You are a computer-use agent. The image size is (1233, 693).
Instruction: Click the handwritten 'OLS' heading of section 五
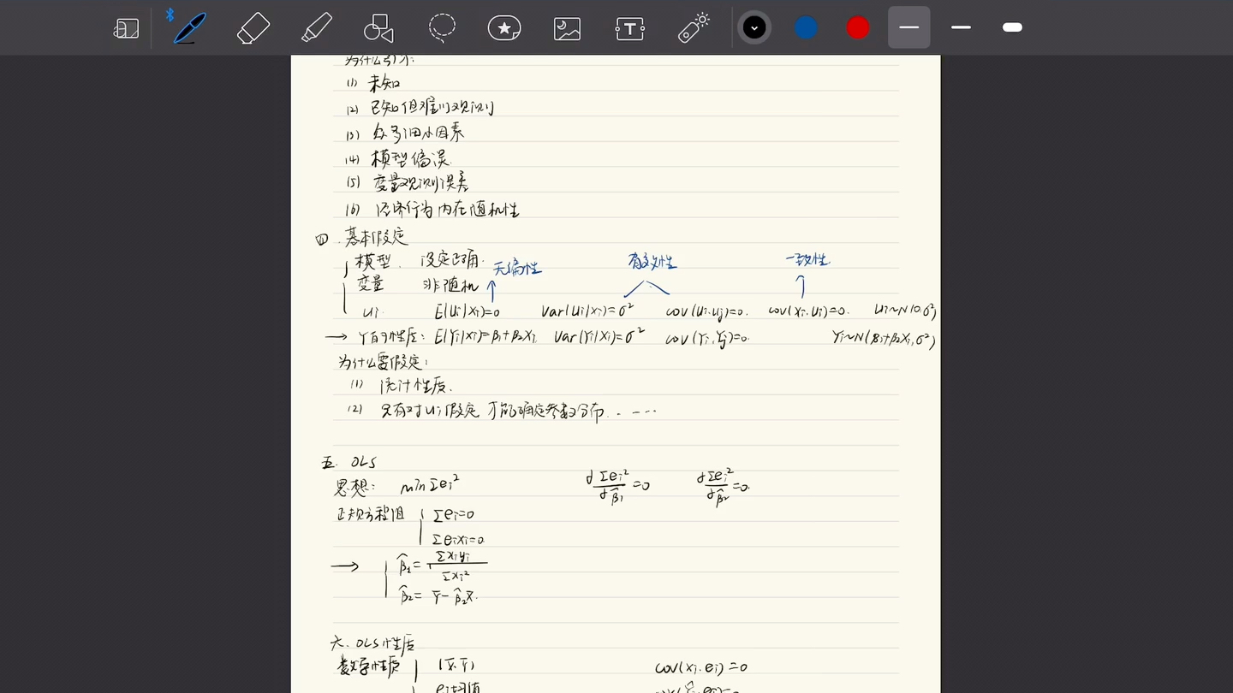(x=363, y=463)
